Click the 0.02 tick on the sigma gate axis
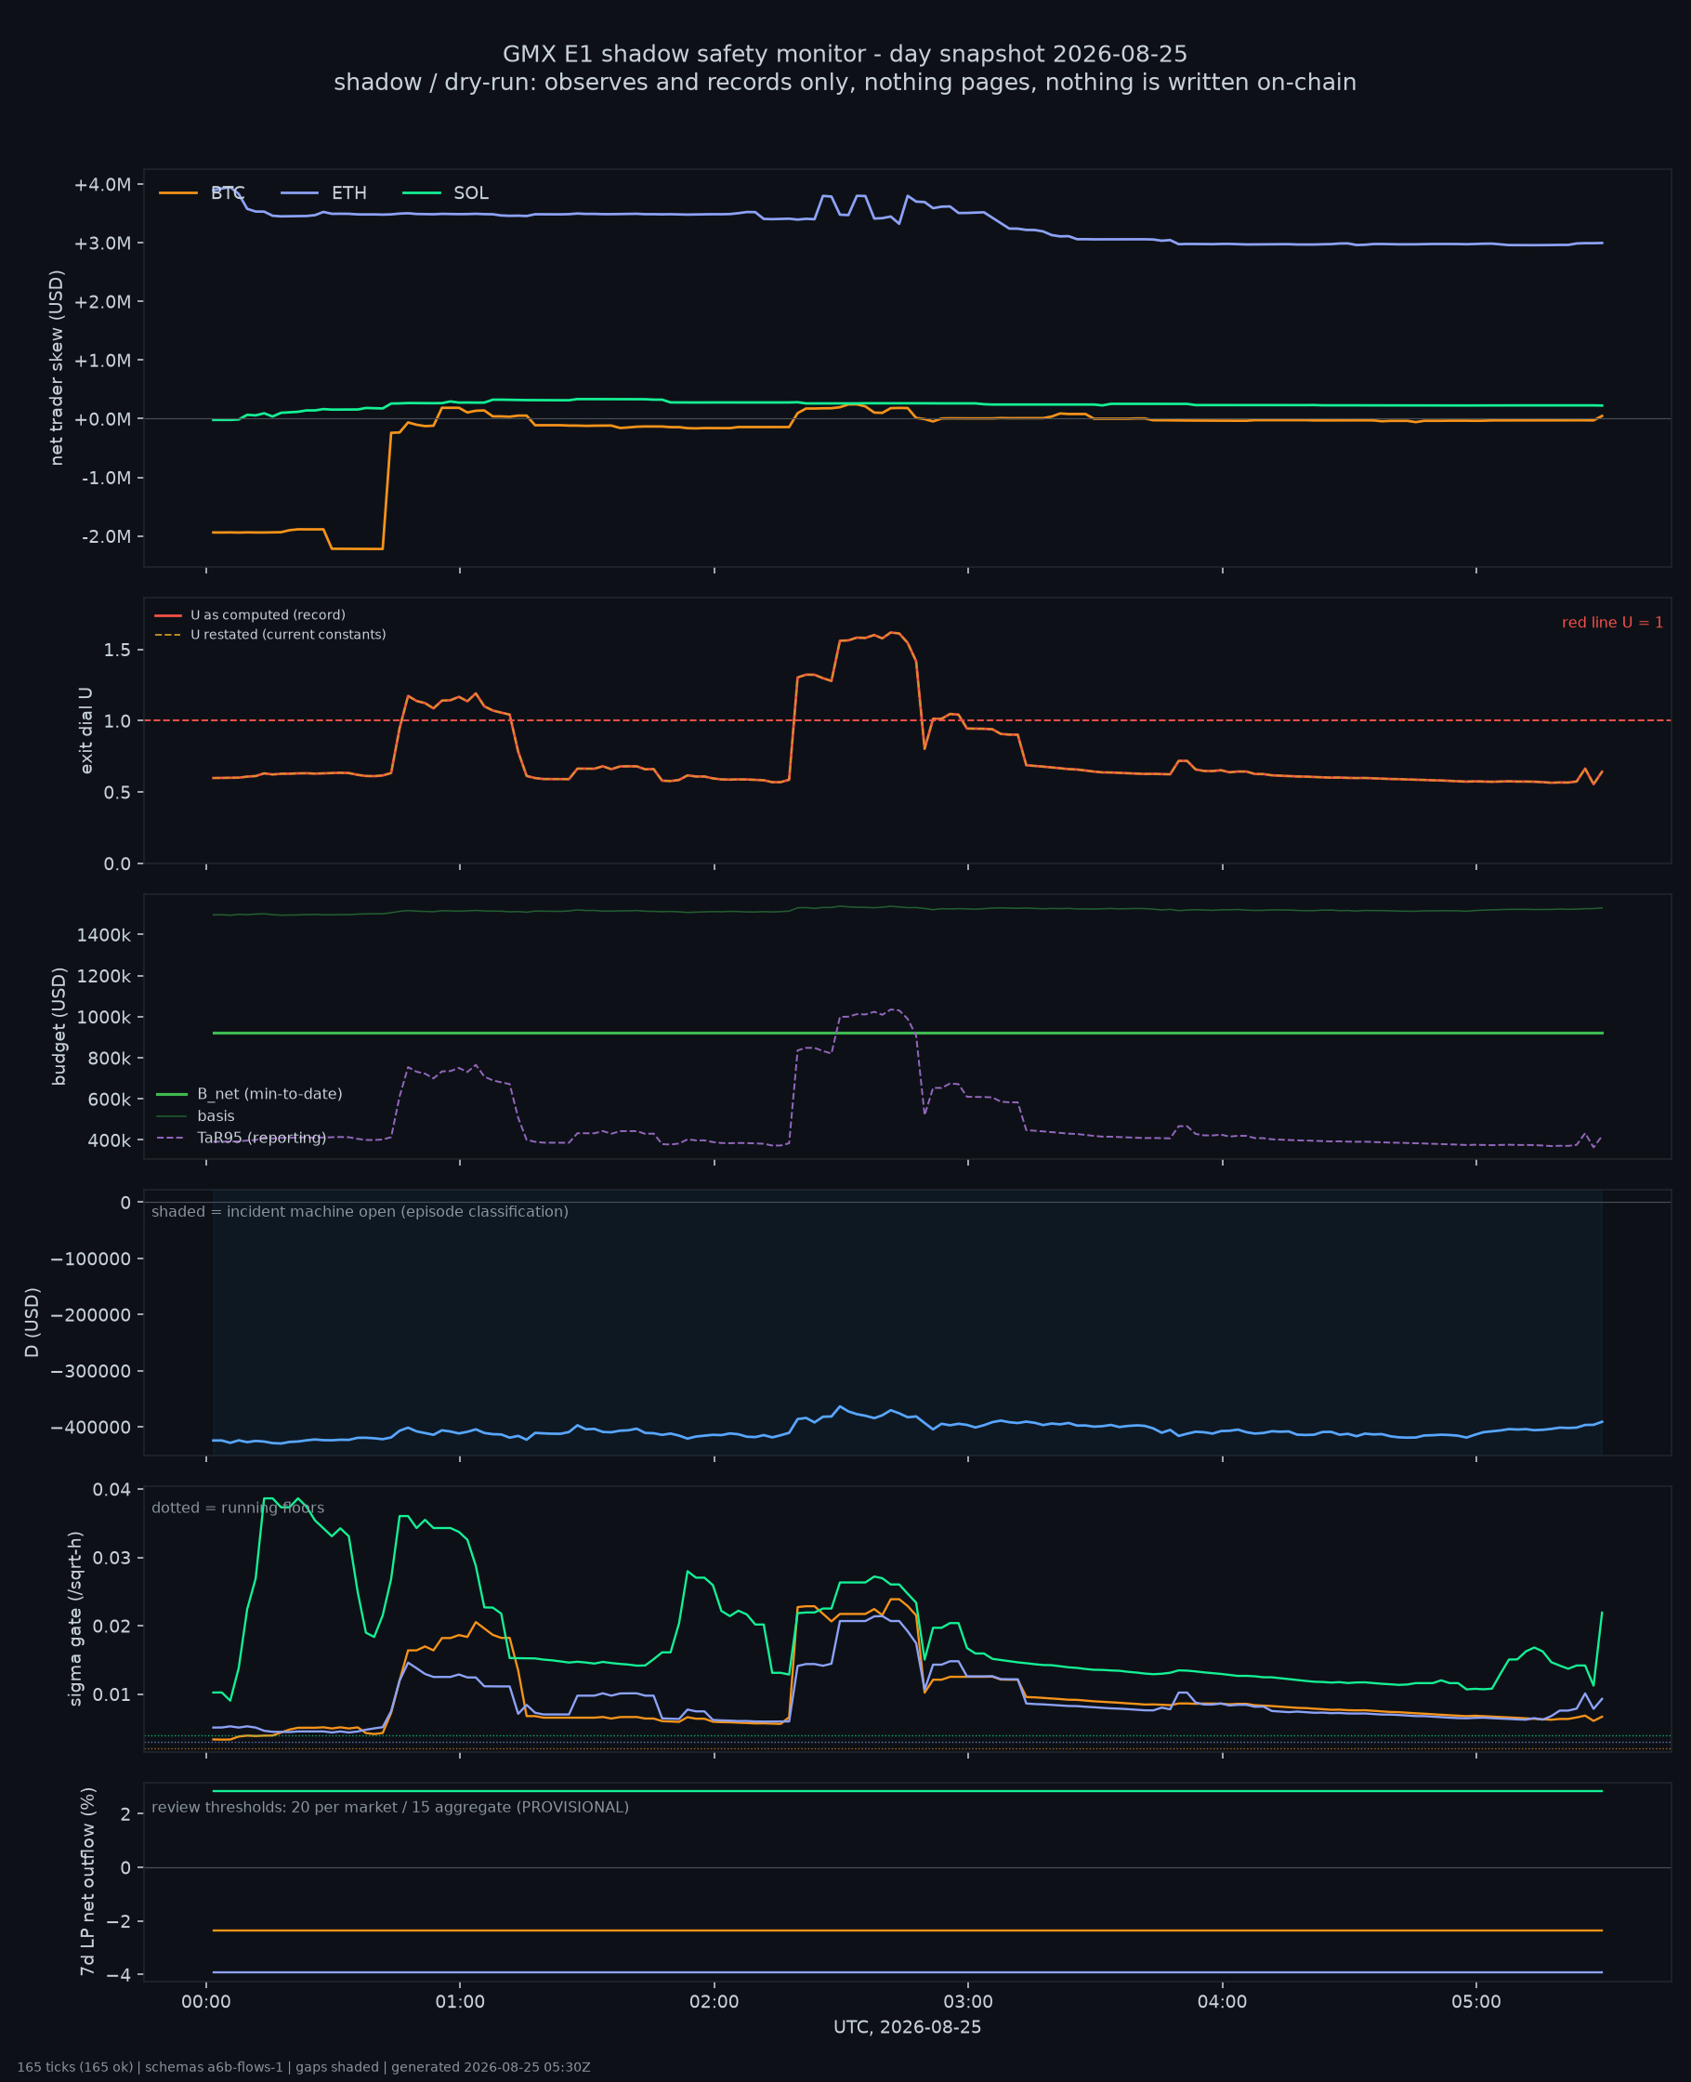Screen dimensions: 1691x2082 (112, 1626)
